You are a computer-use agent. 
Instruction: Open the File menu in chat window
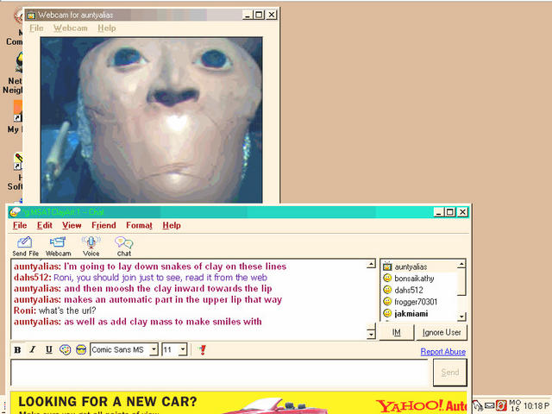pos(20,225)
